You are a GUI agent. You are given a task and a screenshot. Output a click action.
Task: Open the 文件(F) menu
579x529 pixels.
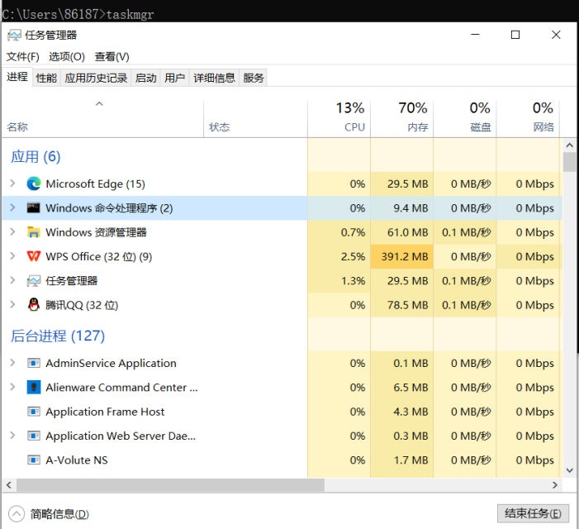[x=22, y=56]
